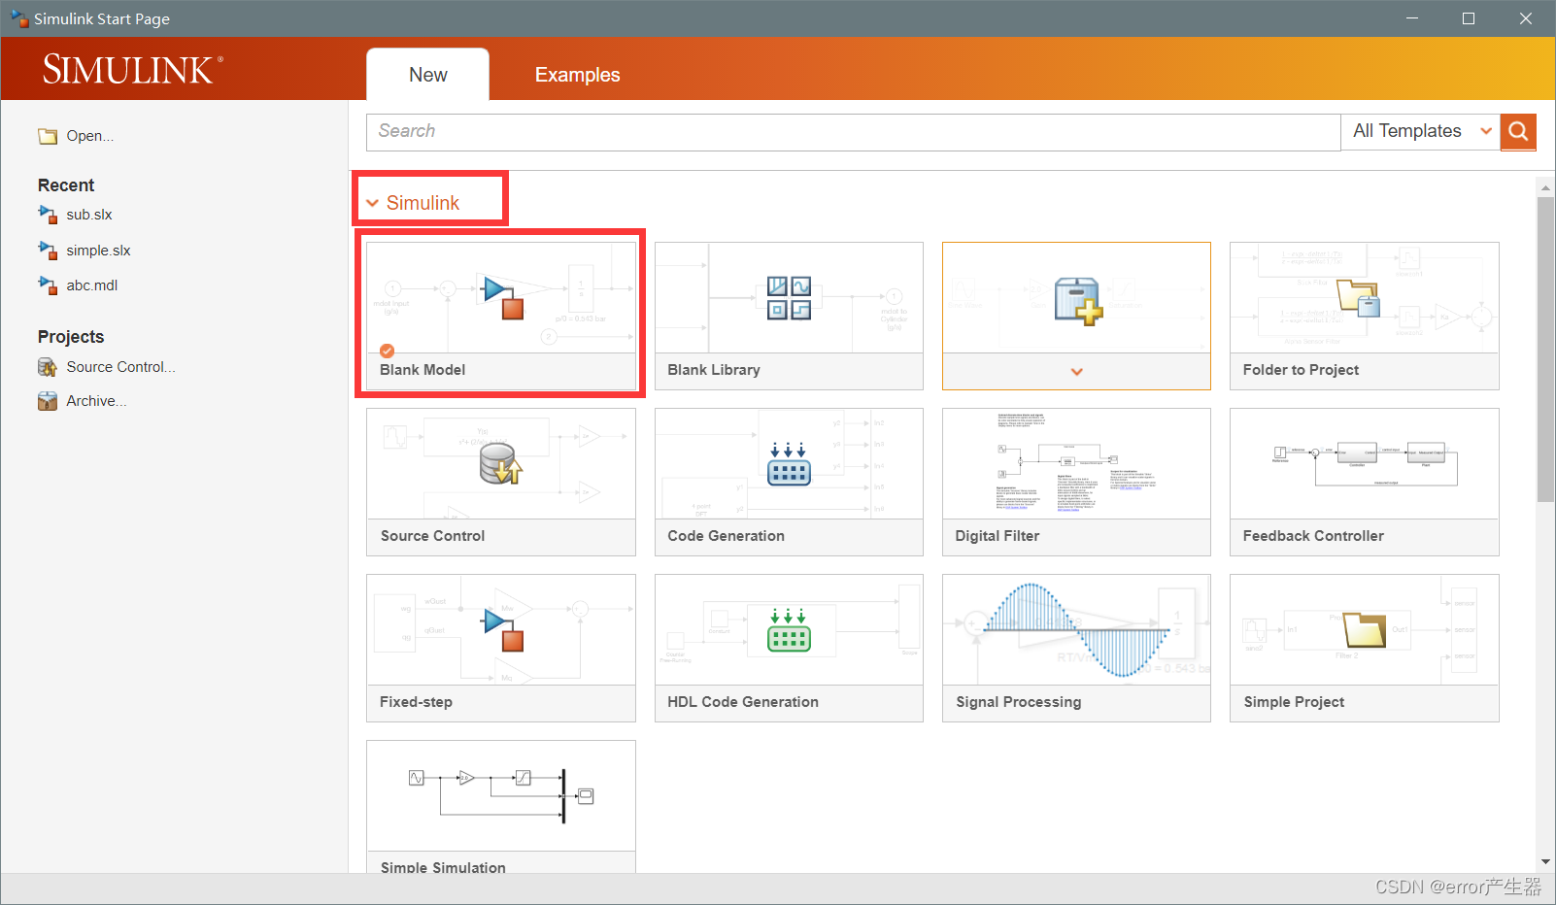1556x905 pixels.
Task: Open recent file simple.slx
Action: [x=98, y=251]
